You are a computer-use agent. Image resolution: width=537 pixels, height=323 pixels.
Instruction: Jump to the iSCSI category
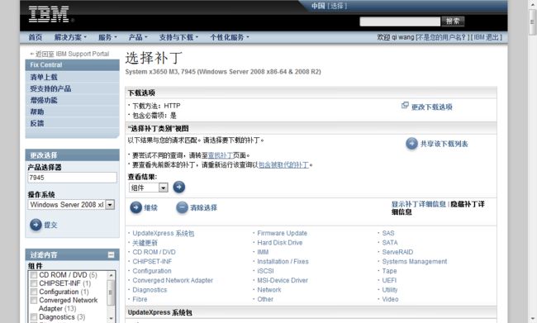(x=265, y=271)
